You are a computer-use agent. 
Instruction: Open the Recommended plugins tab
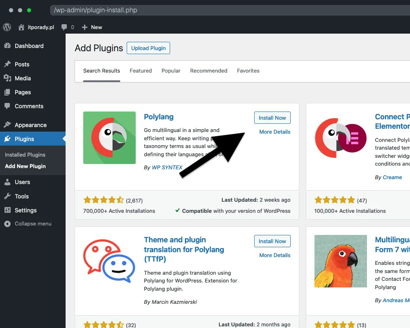[209, 71]
